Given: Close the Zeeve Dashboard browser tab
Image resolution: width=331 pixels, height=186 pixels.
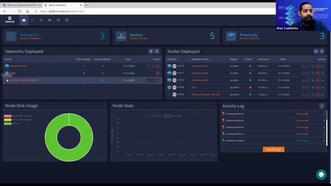Looking at the screenshot, I should click(81, 5).
